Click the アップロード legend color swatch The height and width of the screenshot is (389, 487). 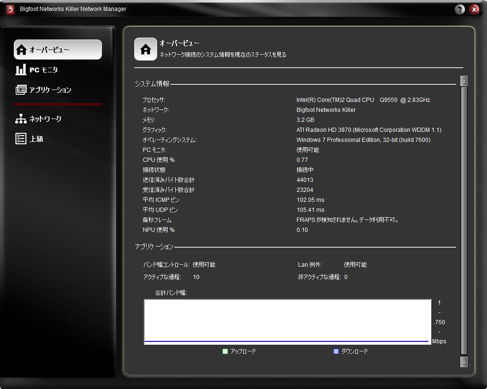(225, 351)
